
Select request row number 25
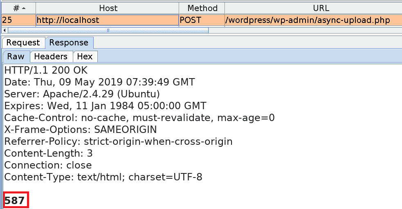pyautogui.click(x=18, y=20)
